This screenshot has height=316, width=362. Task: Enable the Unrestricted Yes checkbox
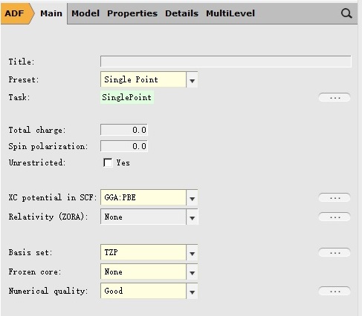pyautogui.click(x=108, y=162)
